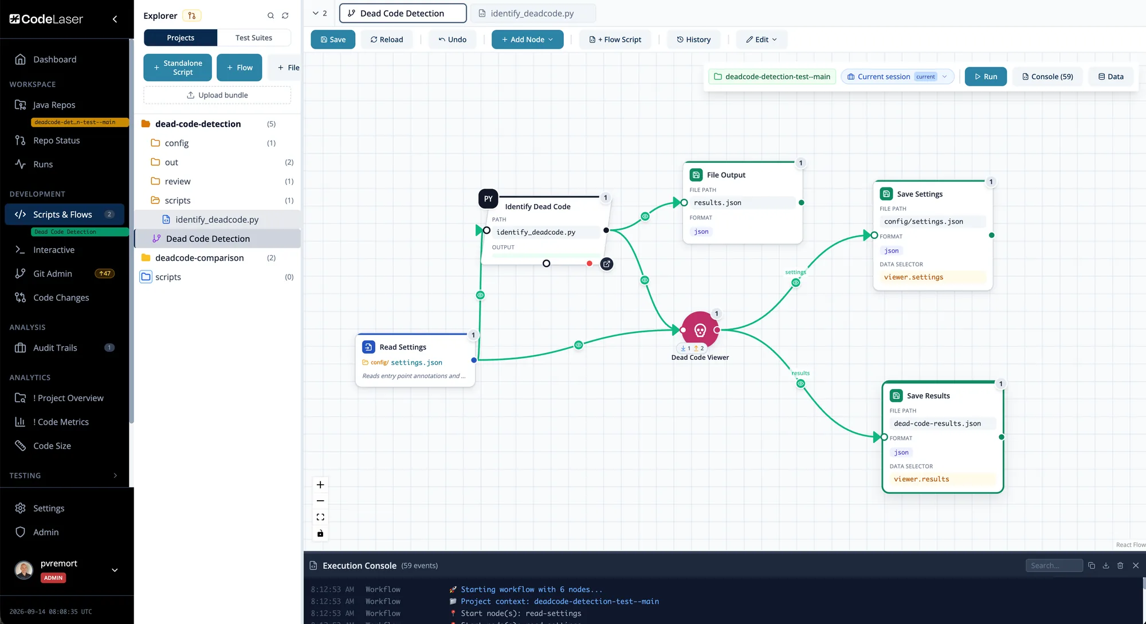Collapse dead-code-detection folder
The width and height of the screenshot is (1146, 624).
[x=198, y=124]
